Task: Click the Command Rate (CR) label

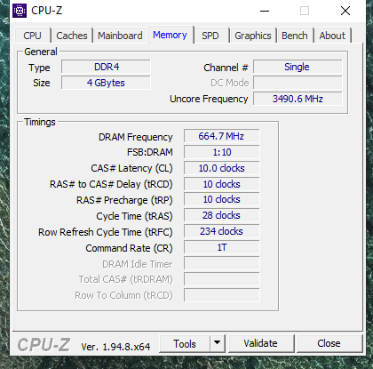Action: pos(129,248)
